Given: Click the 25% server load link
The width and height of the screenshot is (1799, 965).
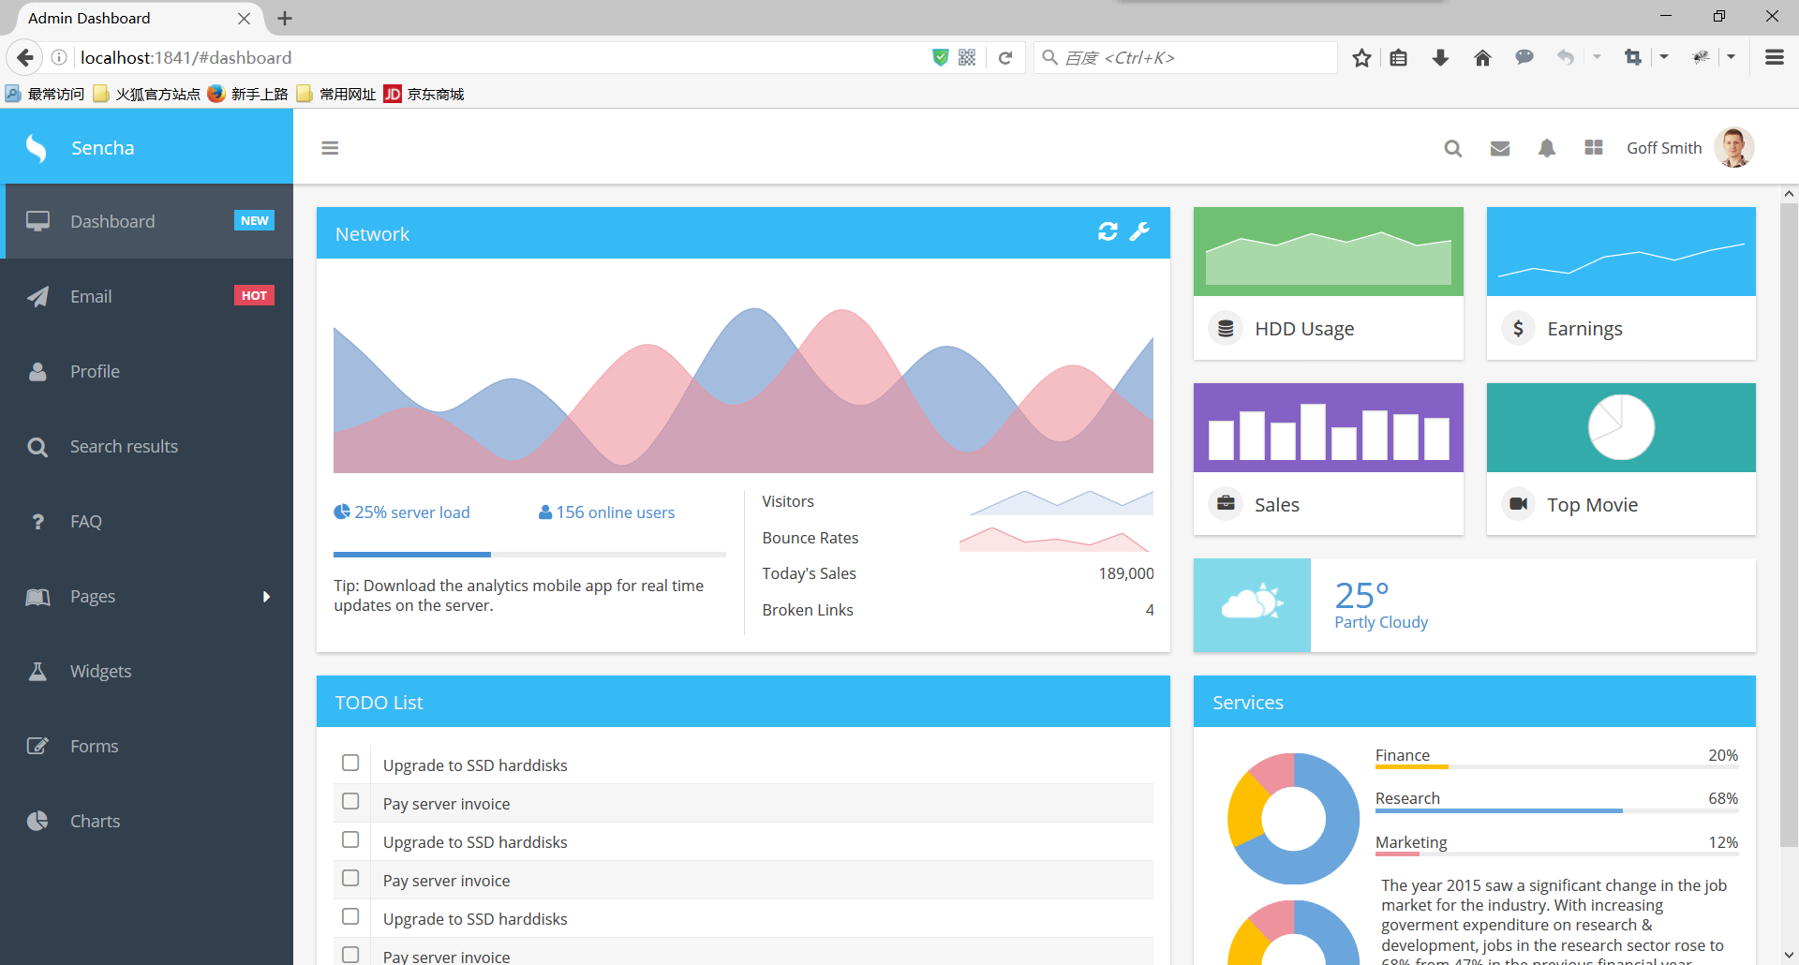Looking at the screenshot, I should coord(402,512).
